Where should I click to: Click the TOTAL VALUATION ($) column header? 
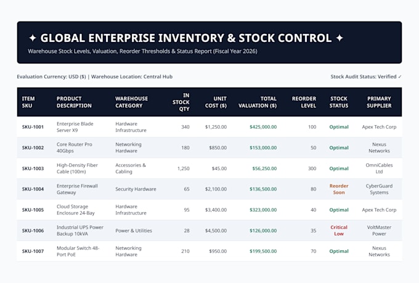click(x=258, y=102)
